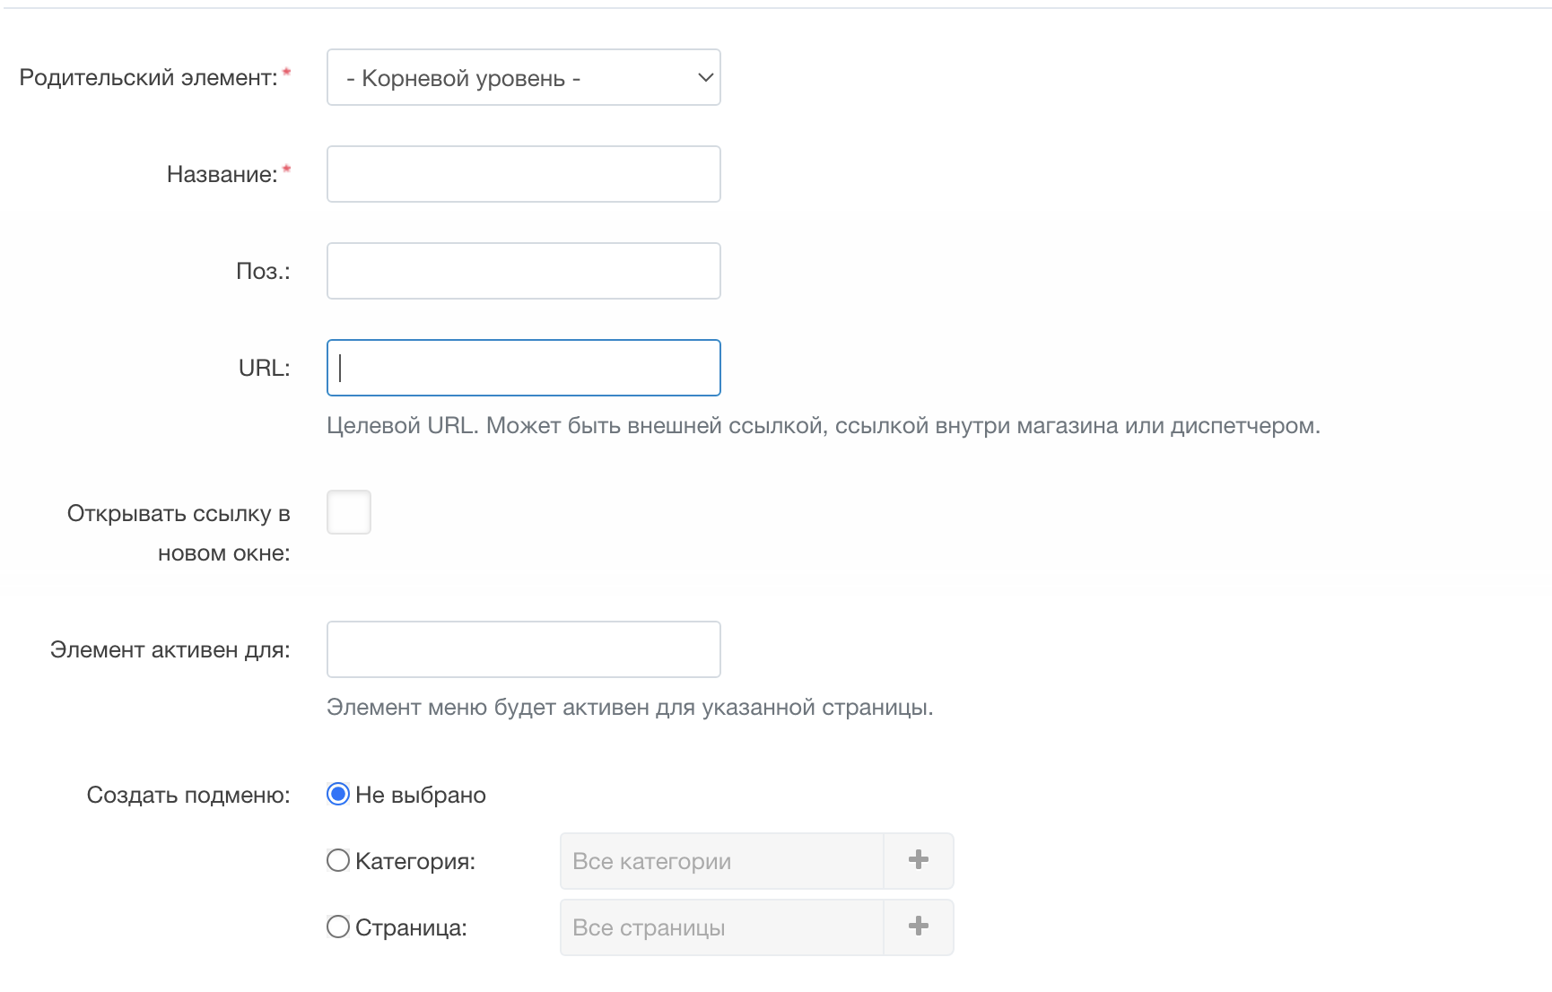The image size is (1552, 992).
Task: Open the Корневой уровень parent dropdown
Action: point(524,77)
